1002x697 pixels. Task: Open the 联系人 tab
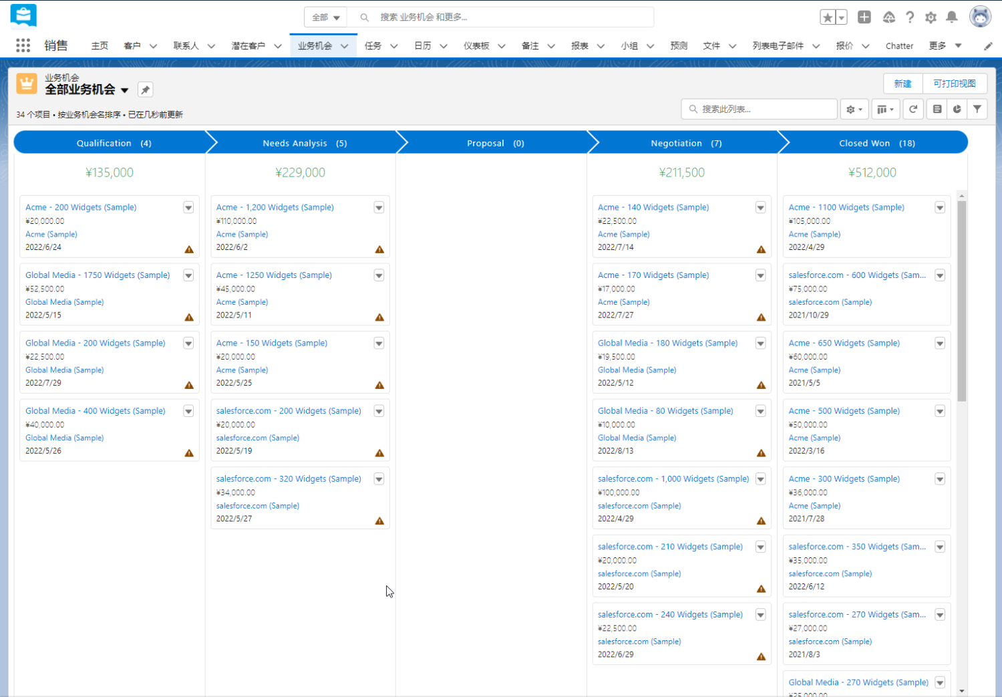[x=186, y=46]
